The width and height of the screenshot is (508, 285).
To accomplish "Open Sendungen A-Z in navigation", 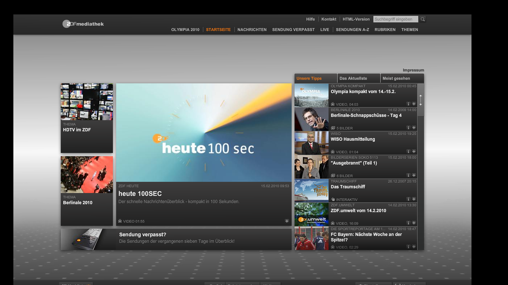I will point(352,30).
